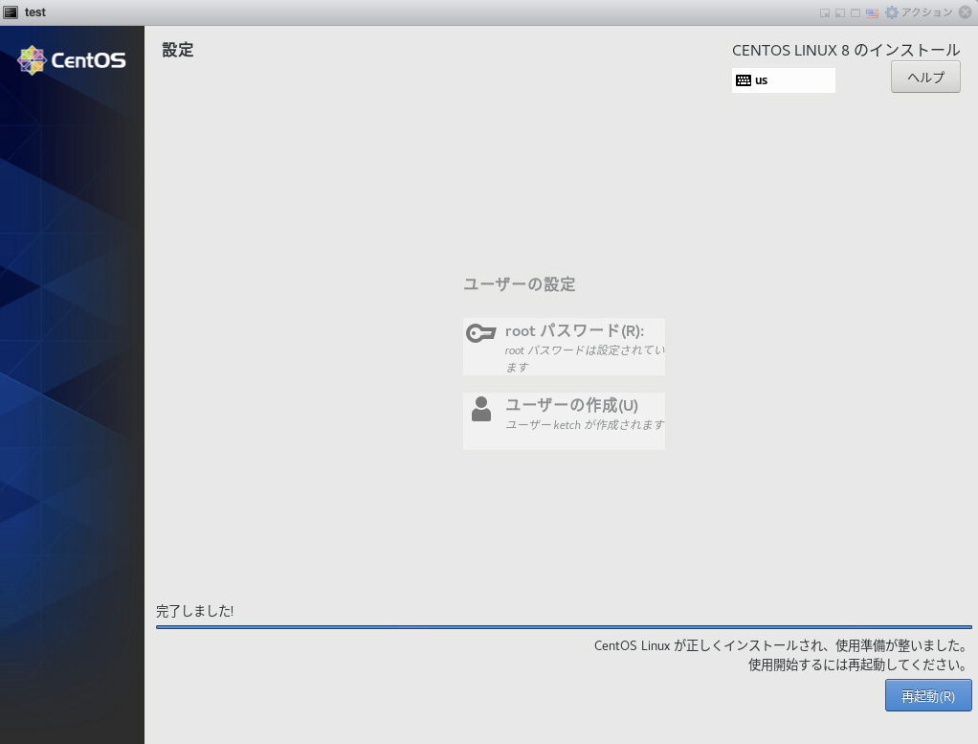Click the key icon for root password
This screenshot has height=744, width=978.
pos(481,333)
